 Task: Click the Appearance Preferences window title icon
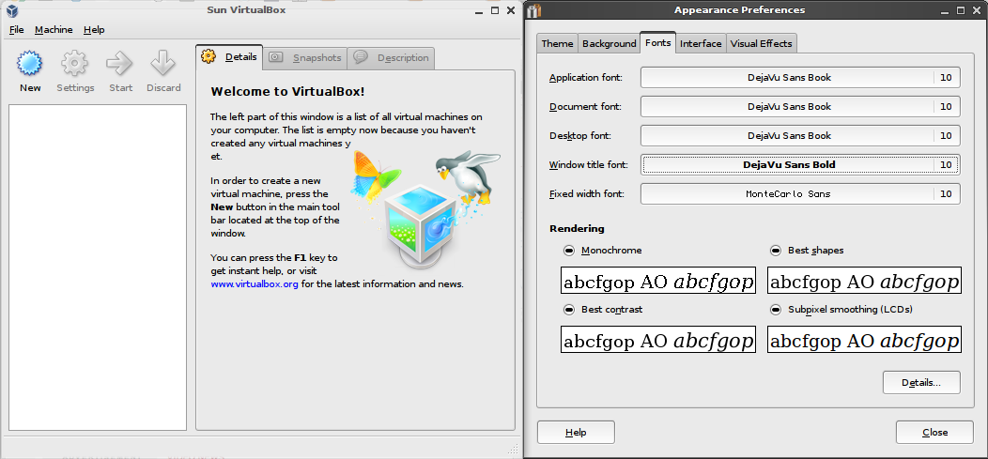(535, 10)
